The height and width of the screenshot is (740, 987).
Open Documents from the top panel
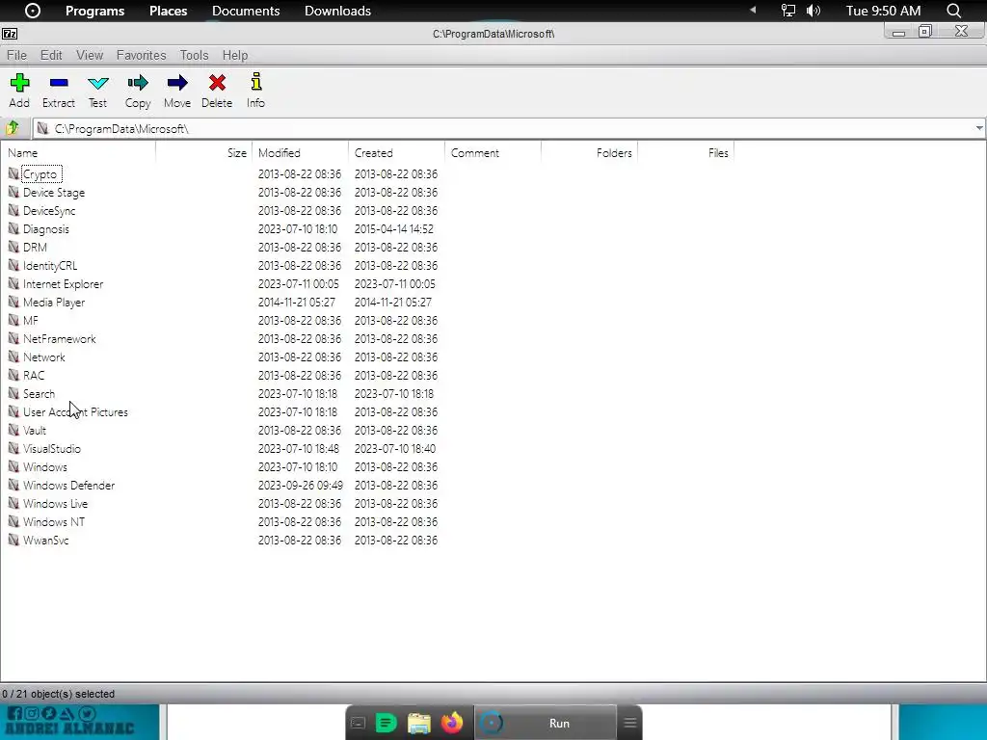coord(246,11)
